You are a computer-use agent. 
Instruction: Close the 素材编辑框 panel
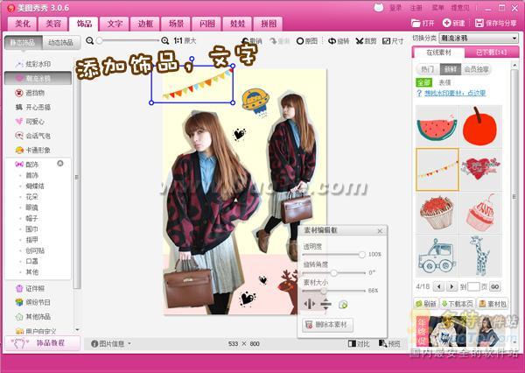click(x=380, y=231)
